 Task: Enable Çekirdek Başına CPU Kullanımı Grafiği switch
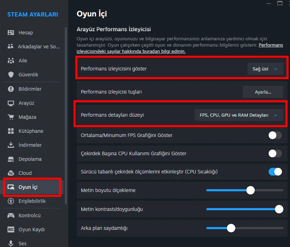pos(275,153)
